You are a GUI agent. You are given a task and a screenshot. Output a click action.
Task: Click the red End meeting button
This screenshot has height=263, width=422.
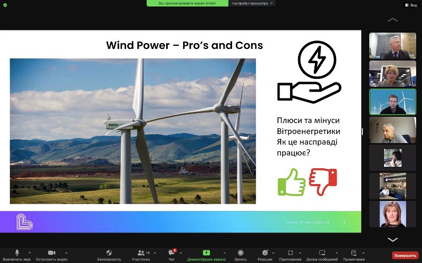click(405, 255)
